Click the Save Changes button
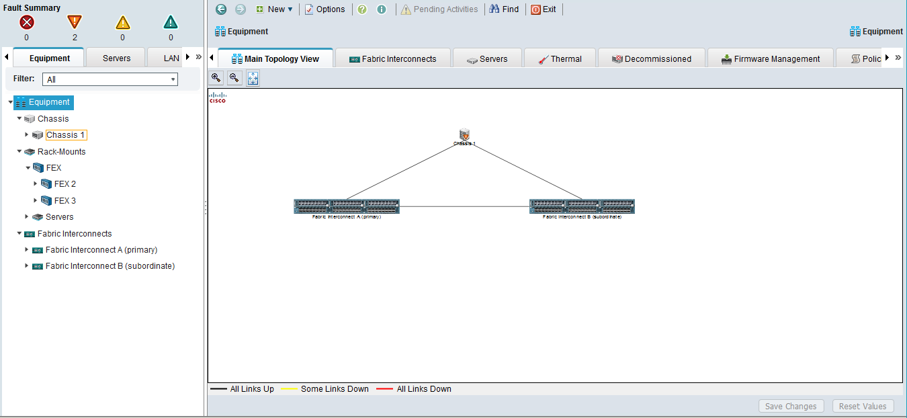The height and width of the screenshot is (418, 907). click(x=791, y=406)
